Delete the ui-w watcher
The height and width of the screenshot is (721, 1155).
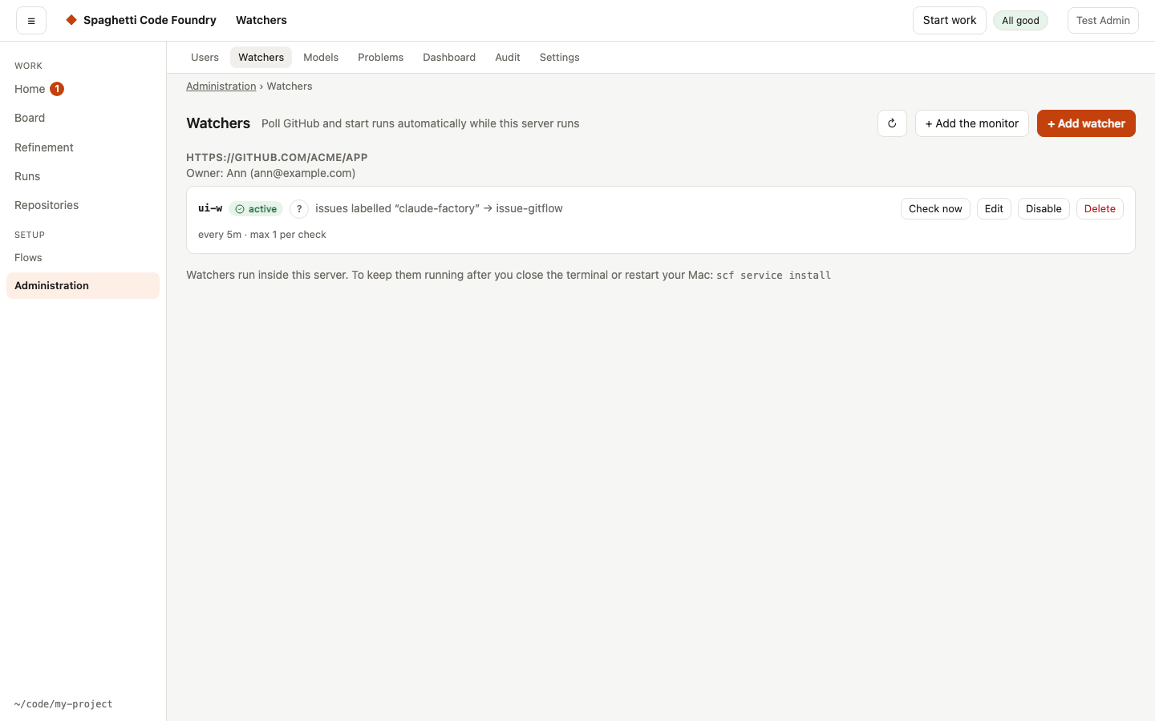[1100, 209]
